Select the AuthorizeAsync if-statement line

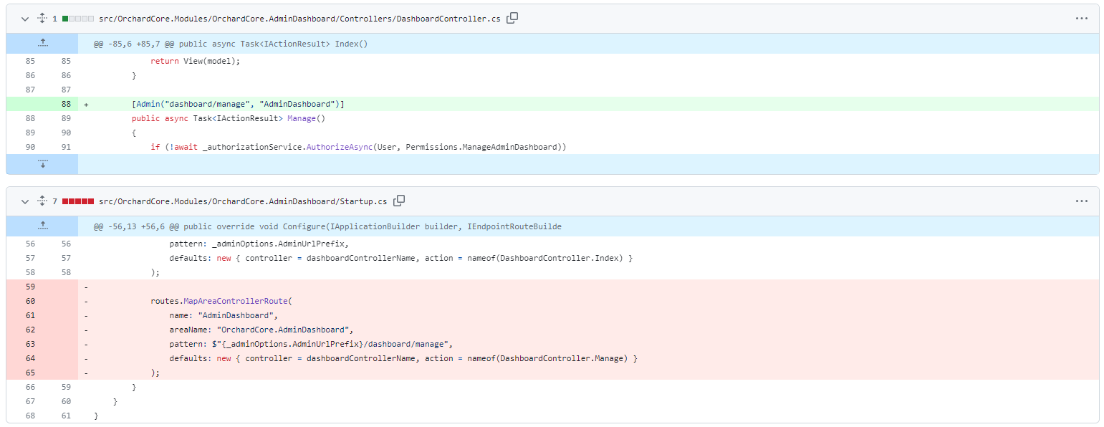(x=588, y=147)
